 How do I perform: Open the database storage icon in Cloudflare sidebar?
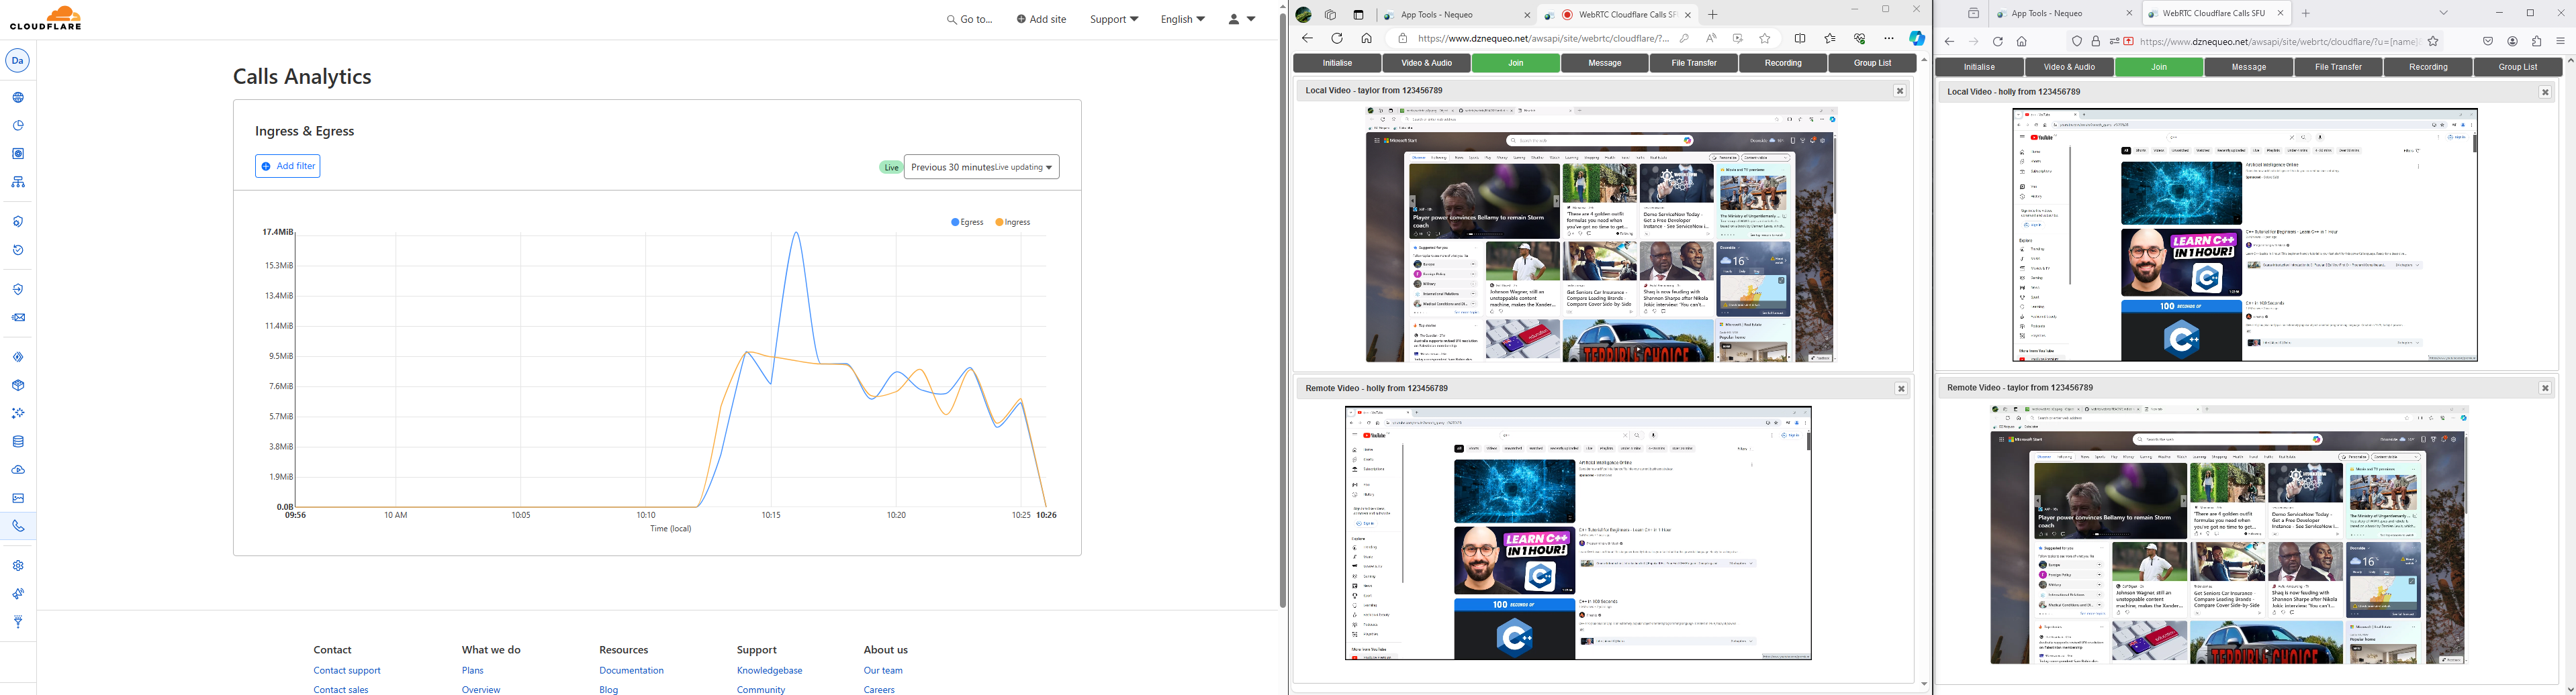pos(18,441)
